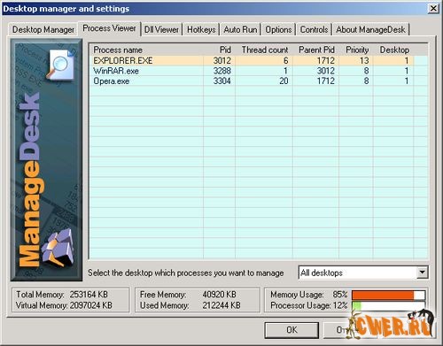
Task: Confirm with the OK button
Action: tap(291, 330)
